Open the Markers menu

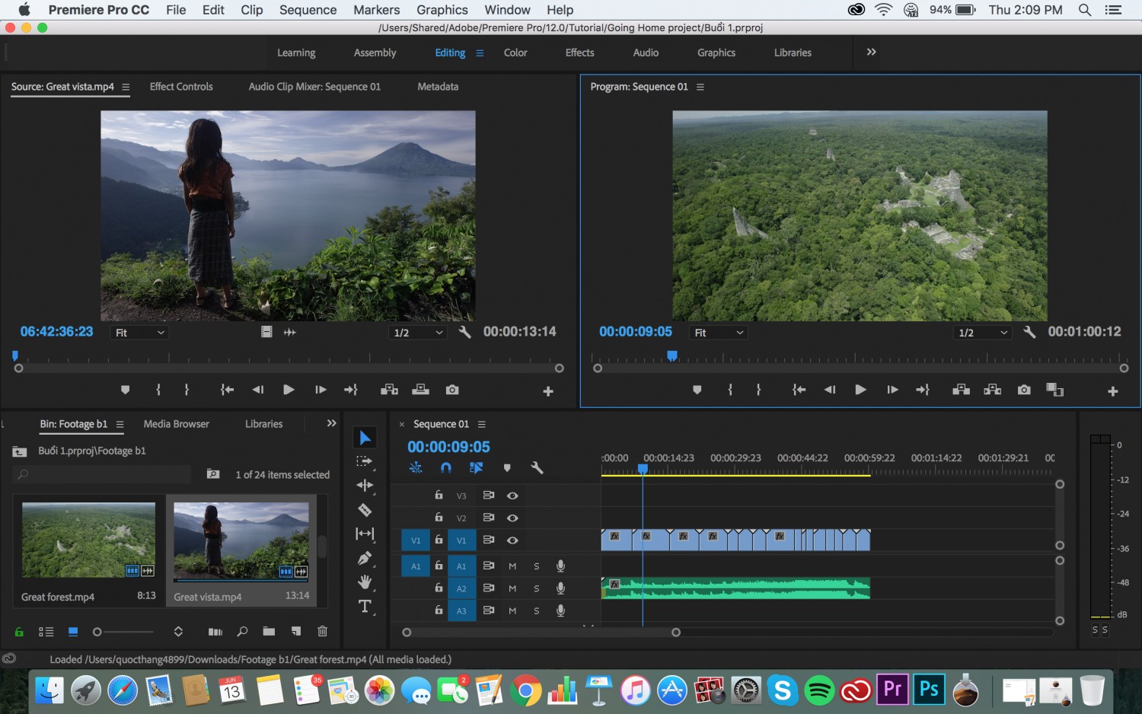coord(376,10)
